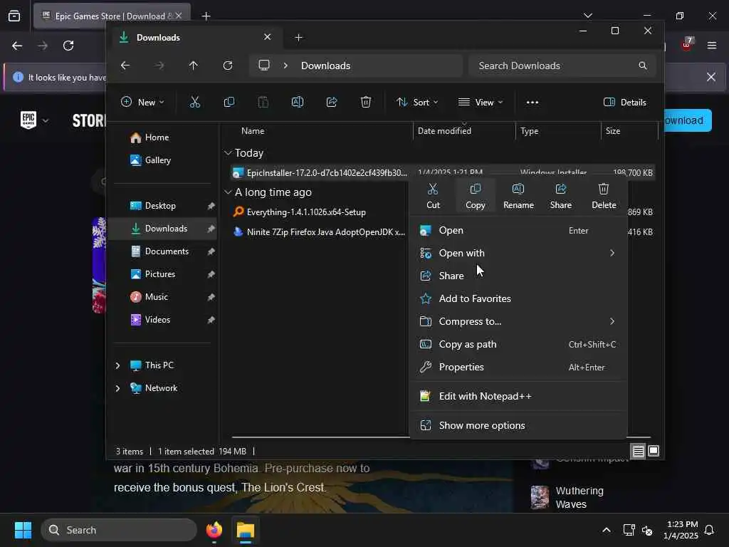Open the See more ellipsis menu

click(x=533, y=103)
